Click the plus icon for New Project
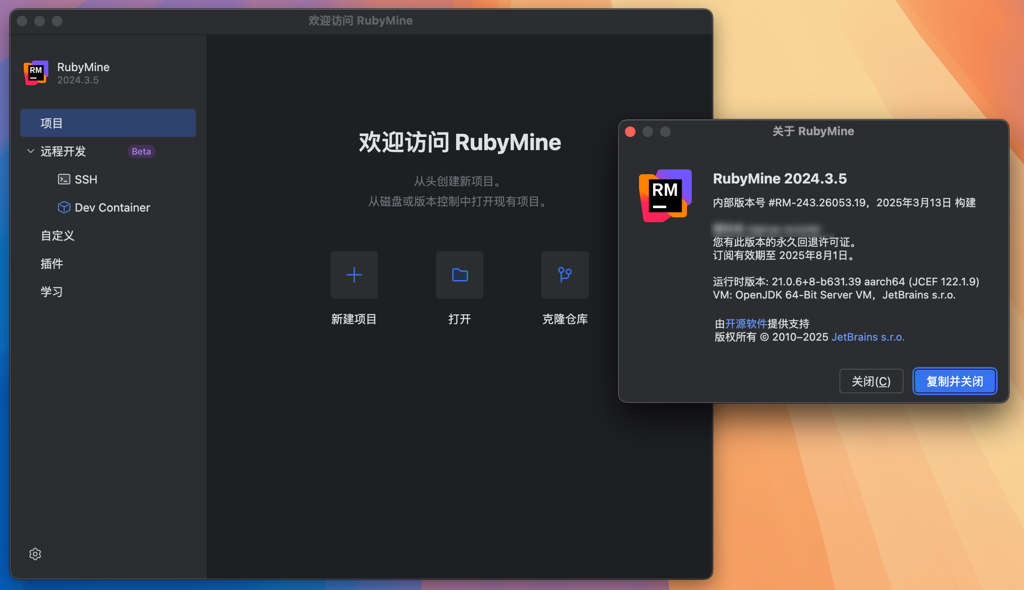 click(354, 275)
